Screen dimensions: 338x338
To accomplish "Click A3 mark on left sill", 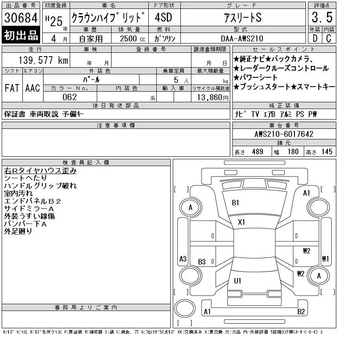I will pyautogui.click(x=183, y=259).
